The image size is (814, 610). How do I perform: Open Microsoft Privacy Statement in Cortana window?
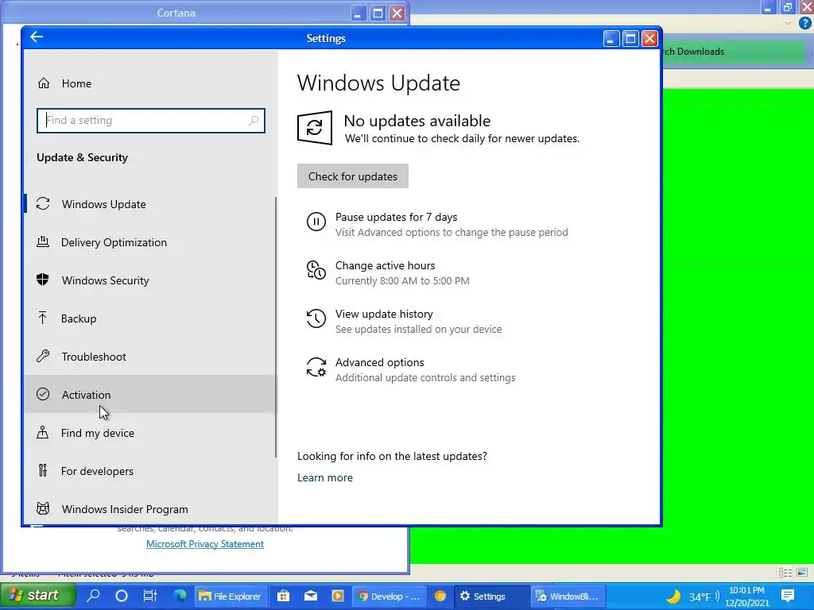point(205,544)
